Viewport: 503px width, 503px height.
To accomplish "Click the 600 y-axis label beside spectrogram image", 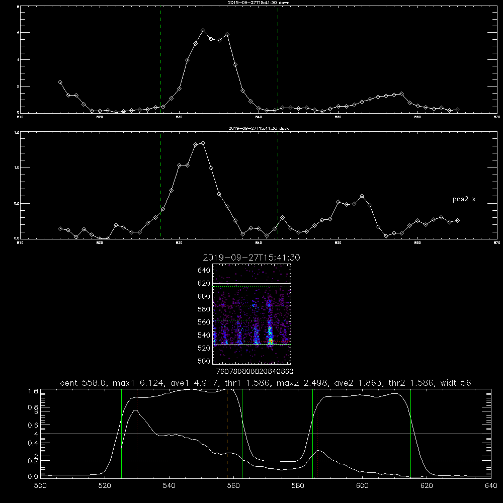I will click(x=204, y=296).
